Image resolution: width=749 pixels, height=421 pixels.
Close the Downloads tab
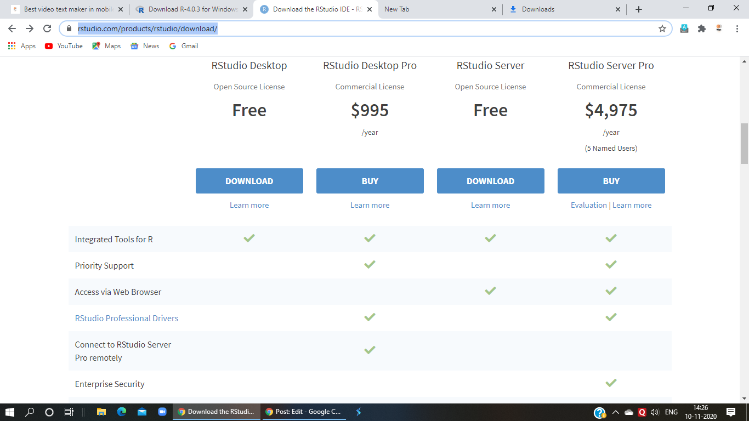pyautogui.click(x=619, y=9)
